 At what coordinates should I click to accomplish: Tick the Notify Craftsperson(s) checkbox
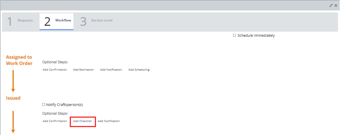(x=44, y=105)
